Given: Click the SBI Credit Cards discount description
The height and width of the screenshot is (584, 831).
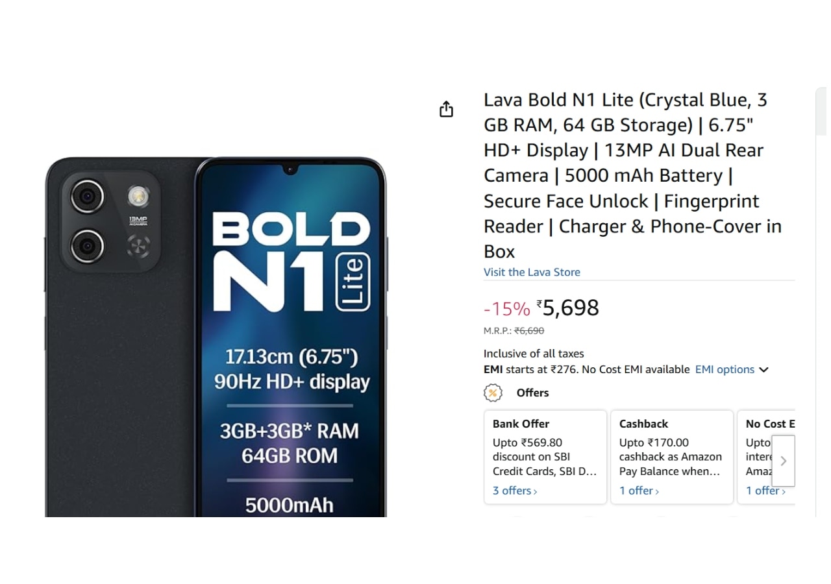Looking at the screenshot, I should [x=544, y=457].
